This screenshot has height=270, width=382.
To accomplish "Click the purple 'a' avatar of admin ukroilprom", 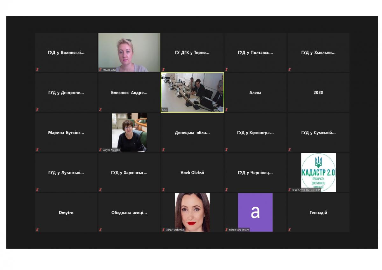I will [255, 212].
